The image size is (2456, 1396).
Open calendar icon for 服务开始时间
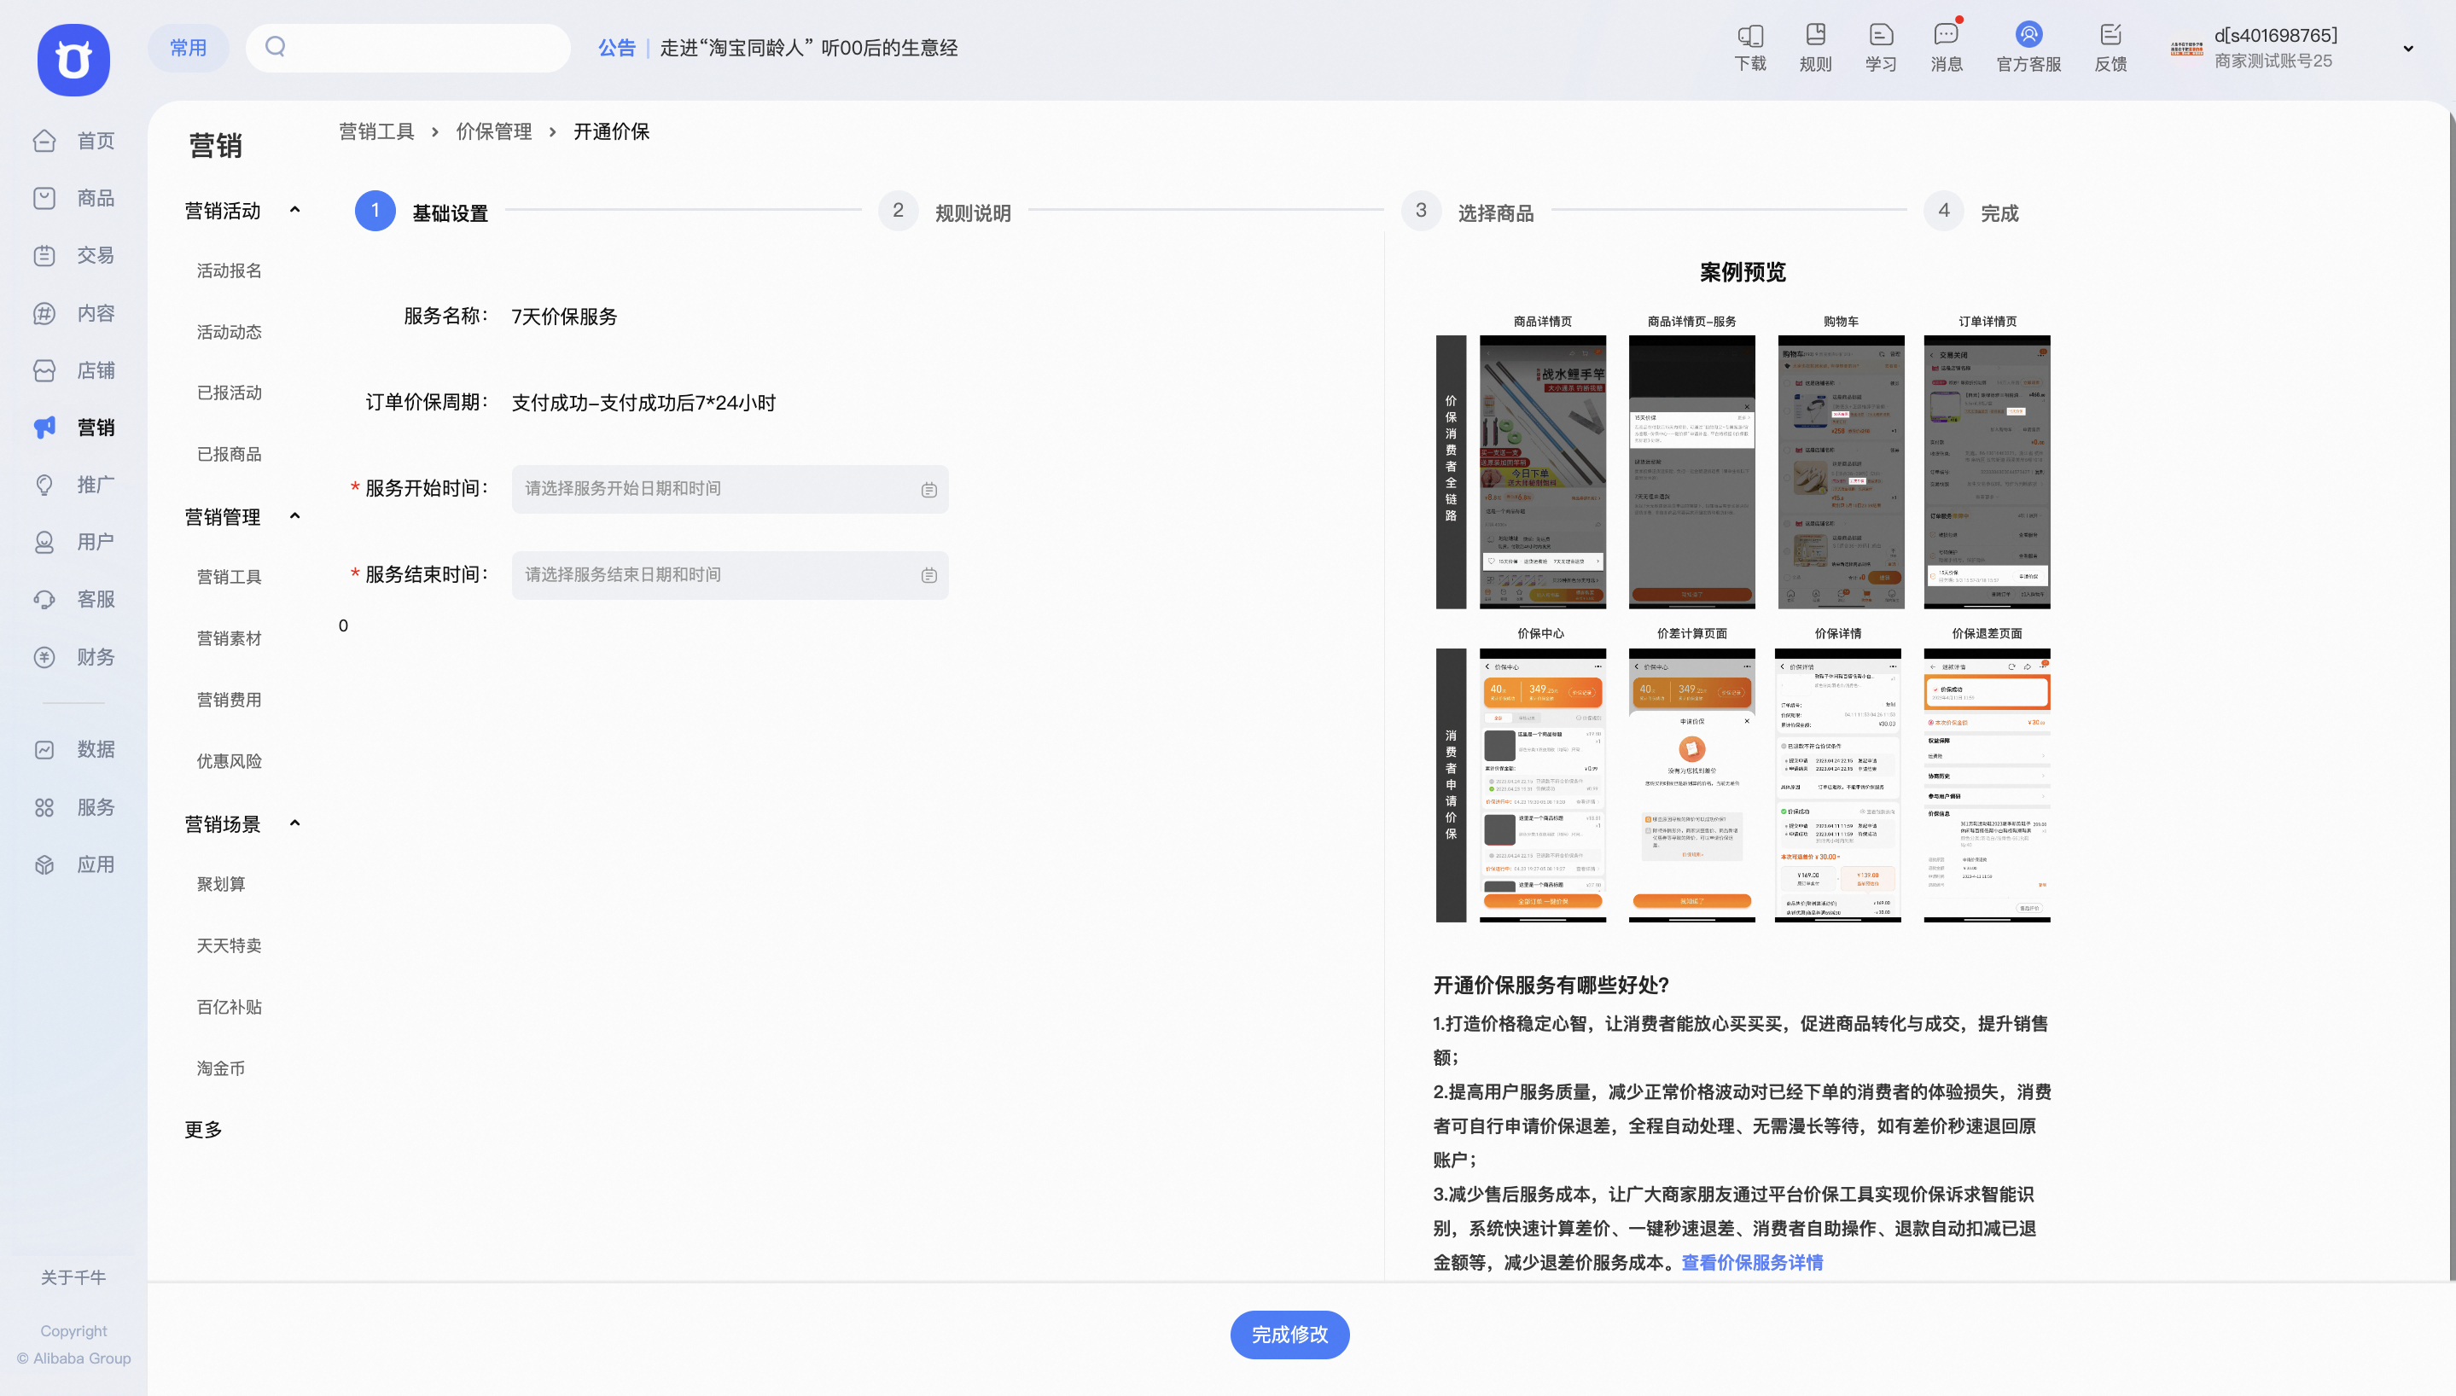(929, 490)
